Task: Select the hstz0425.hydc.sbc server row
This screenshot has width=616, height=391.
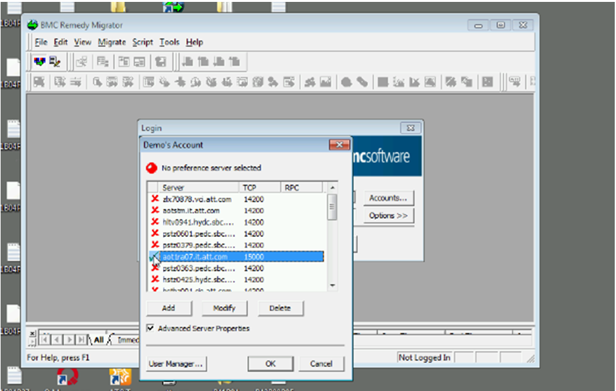Action: tap(236, 279)
